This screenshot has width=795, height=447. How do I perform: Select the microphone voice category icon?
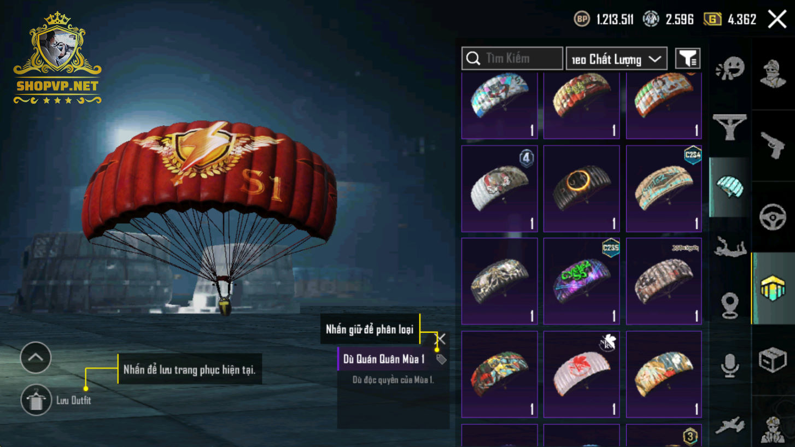click(730, 364)
